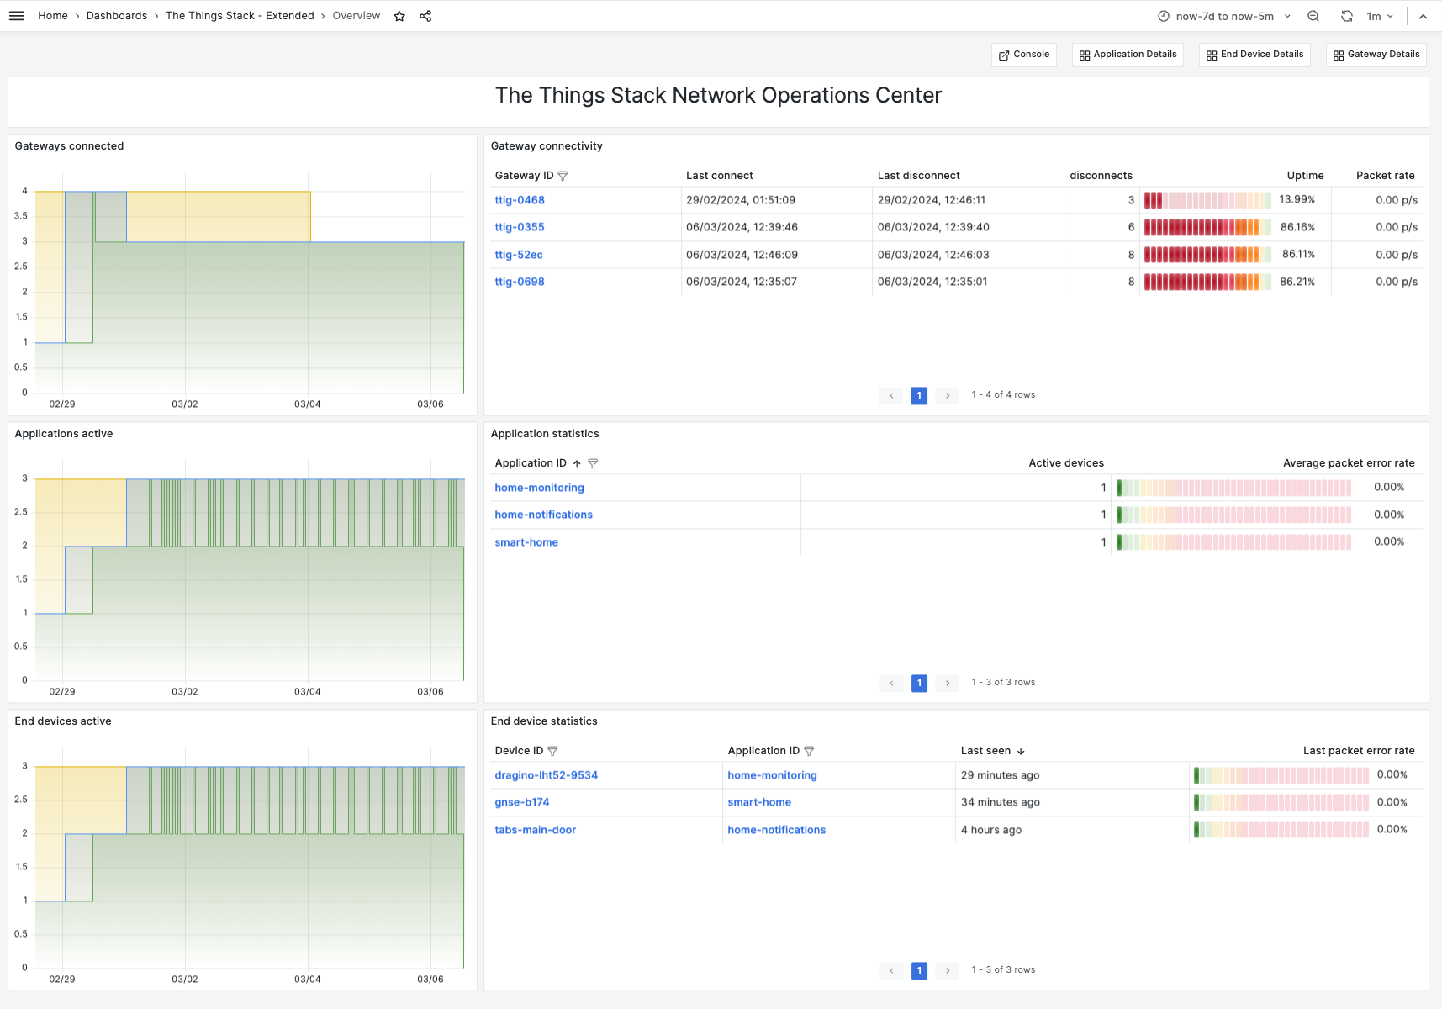This screenshot has width=1442, height=1009.
Task: Filter the Device ID column
Action: click(552, 751)
